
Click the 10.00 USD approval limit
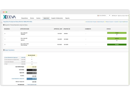[x=59, y=44]
